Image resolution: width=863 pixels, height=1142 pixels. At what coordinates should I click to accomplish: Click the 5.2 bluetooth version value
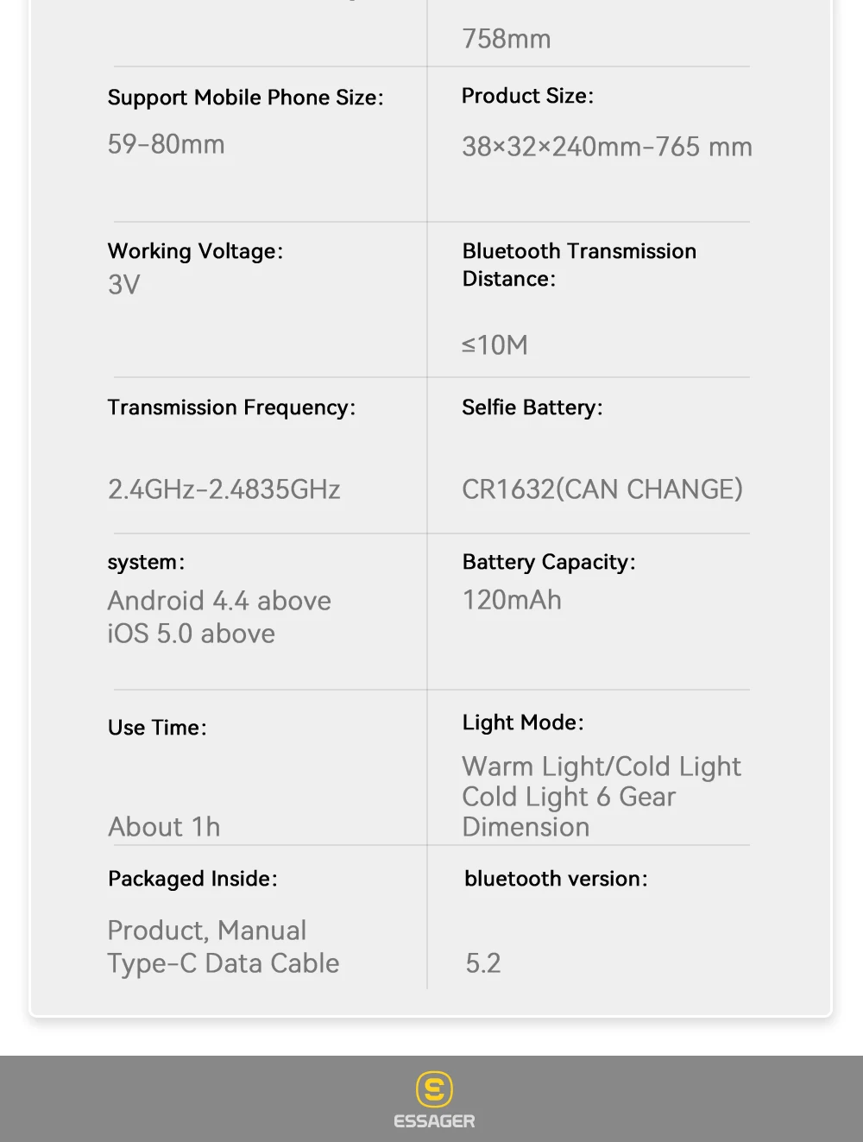tap(483, 963)
